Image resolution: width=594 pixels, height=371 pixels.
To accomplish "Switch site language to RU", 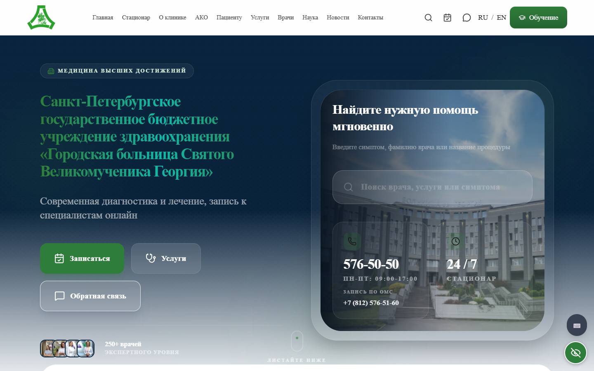I will pos(483,18).
